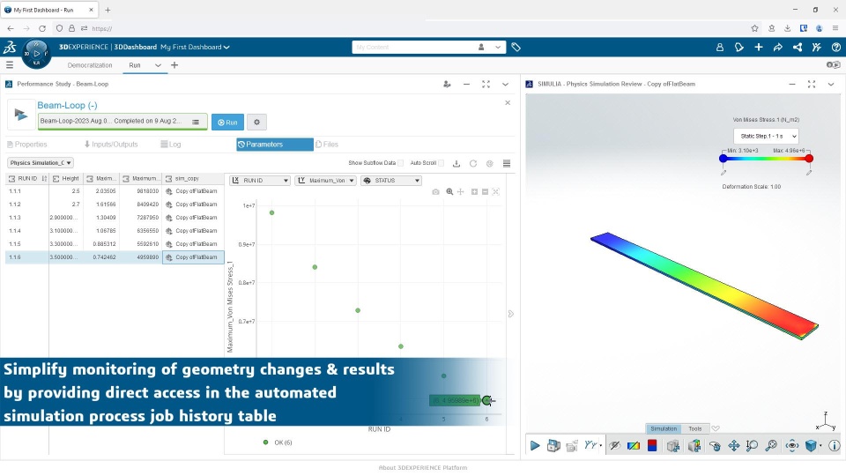Screen dimensions: 846x476
Task: Click the Von Mises stress color bar
Action: (x=766, y=158)
